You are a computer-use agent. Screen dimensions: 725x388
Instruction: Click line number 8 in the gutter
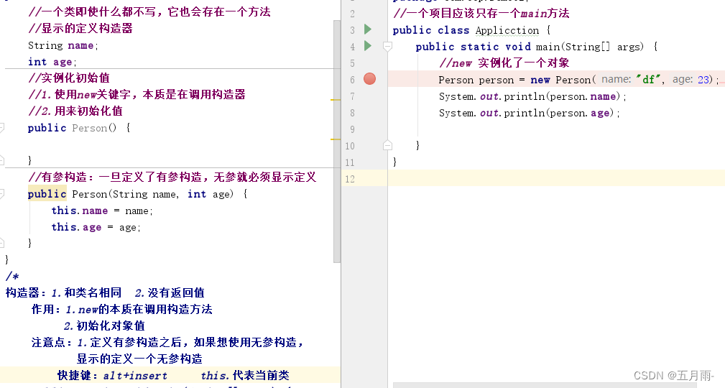352,113
